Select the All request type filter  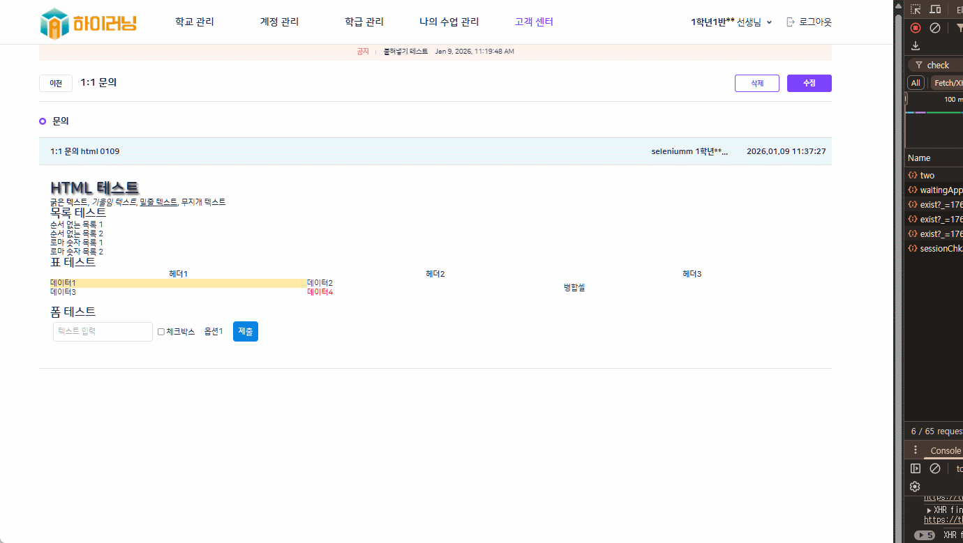coord(916,83)
